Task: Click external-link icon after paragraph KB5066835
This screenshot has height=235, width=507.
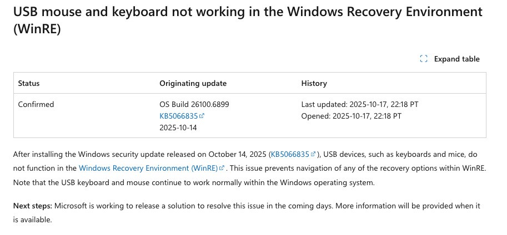Action: pos(314,154)
